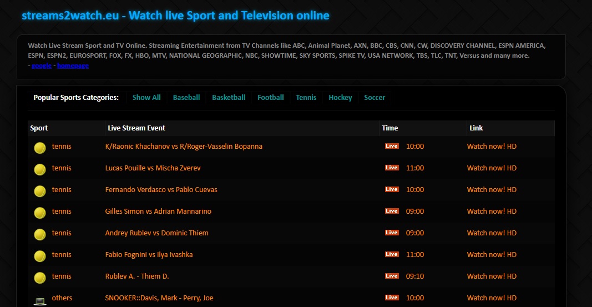592x307 pixels.
Task: Filter events by Tennis category
Action: click(306, 97)
